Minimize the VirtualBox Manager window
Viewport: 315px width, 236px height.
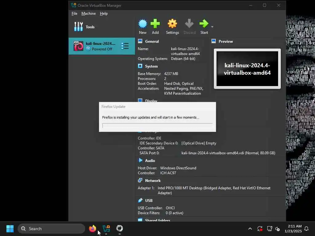tap(250, 6)
